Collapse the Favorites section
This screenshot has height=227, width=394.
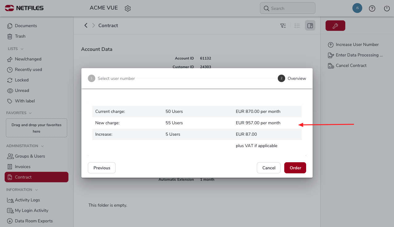pos(31,113)
